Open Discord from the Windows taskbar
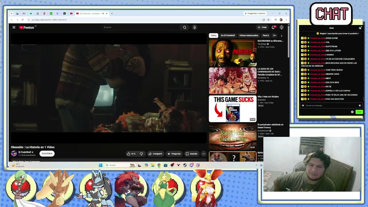This screenshot has width=368, height=207. click(191, 165)
